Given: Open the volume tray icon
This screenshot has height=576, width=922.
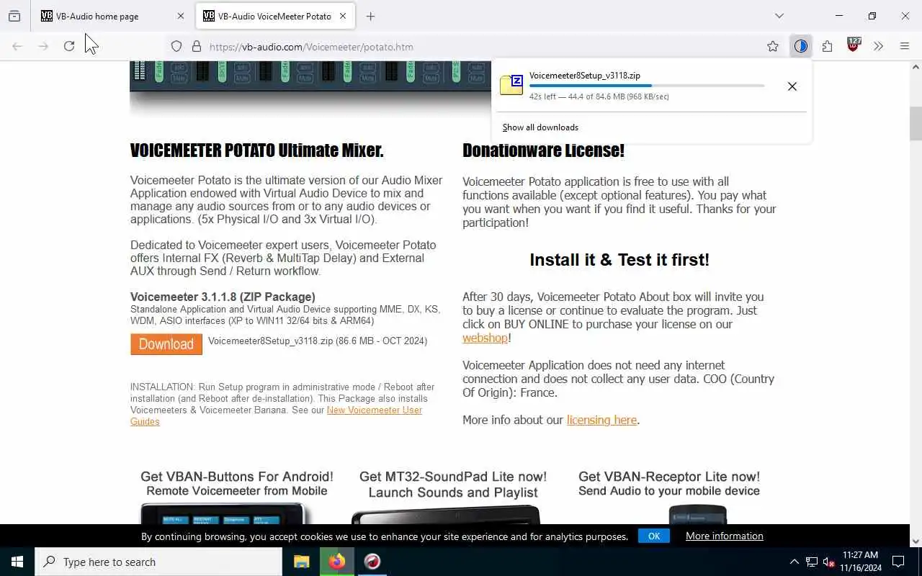Looking at the screenshot, I should (x=828, y=562).
